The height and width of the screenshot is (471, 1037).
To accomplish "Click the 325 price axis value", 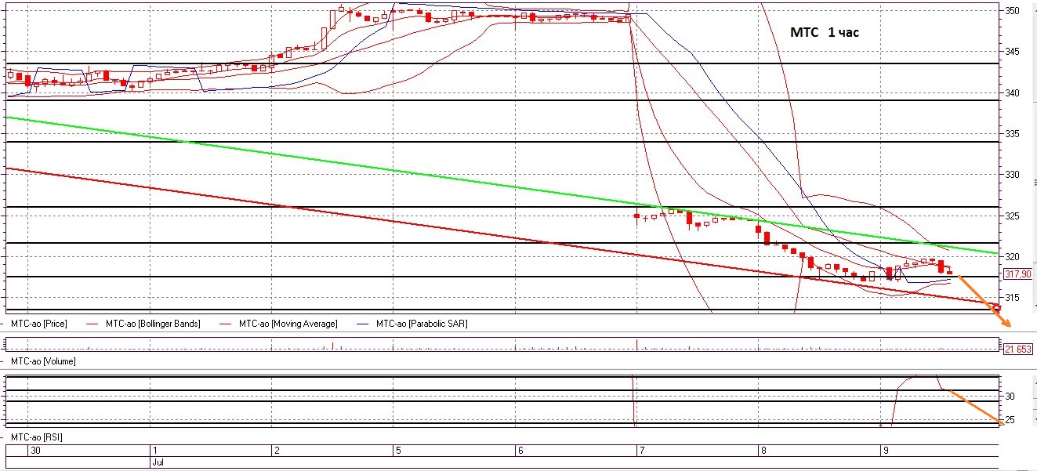I will pyautogui.click(x=1013, y=216).
